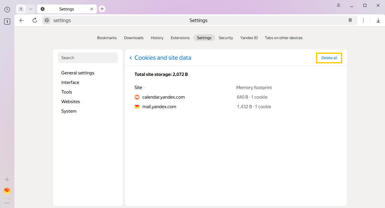Click the tab counter icon in sidebar

(7, 22)
